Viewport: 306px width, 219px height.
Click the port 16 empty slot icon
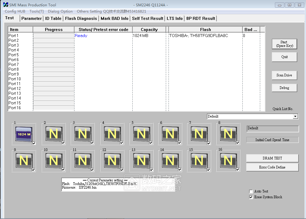coord(228,161)
